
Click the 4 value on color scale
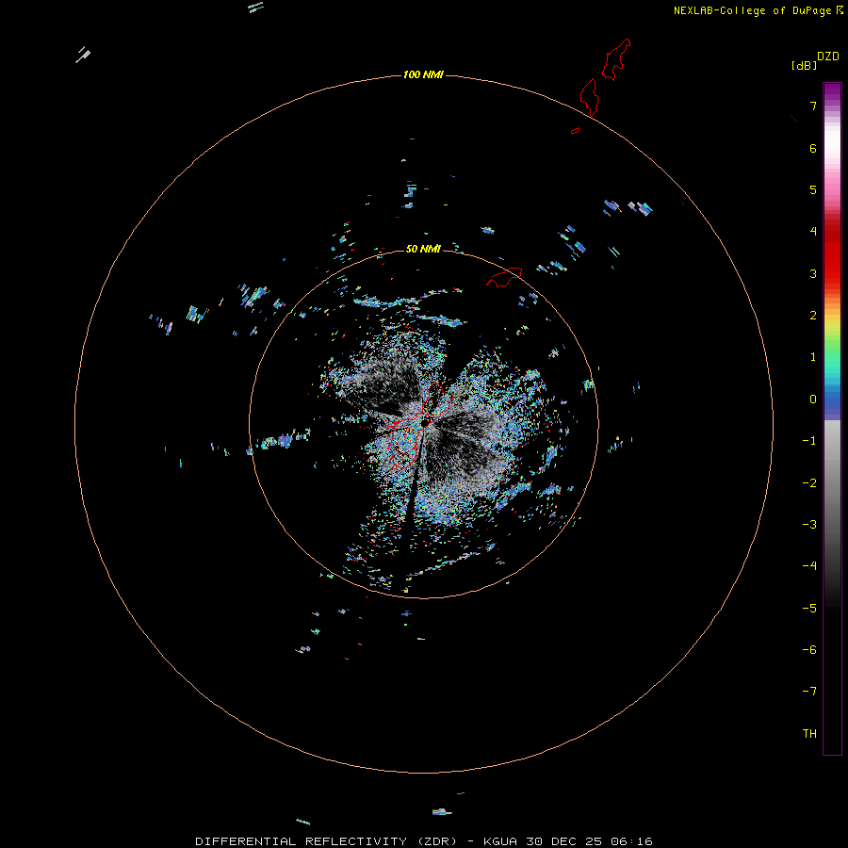pyautogui.click(x=813, y=232)
